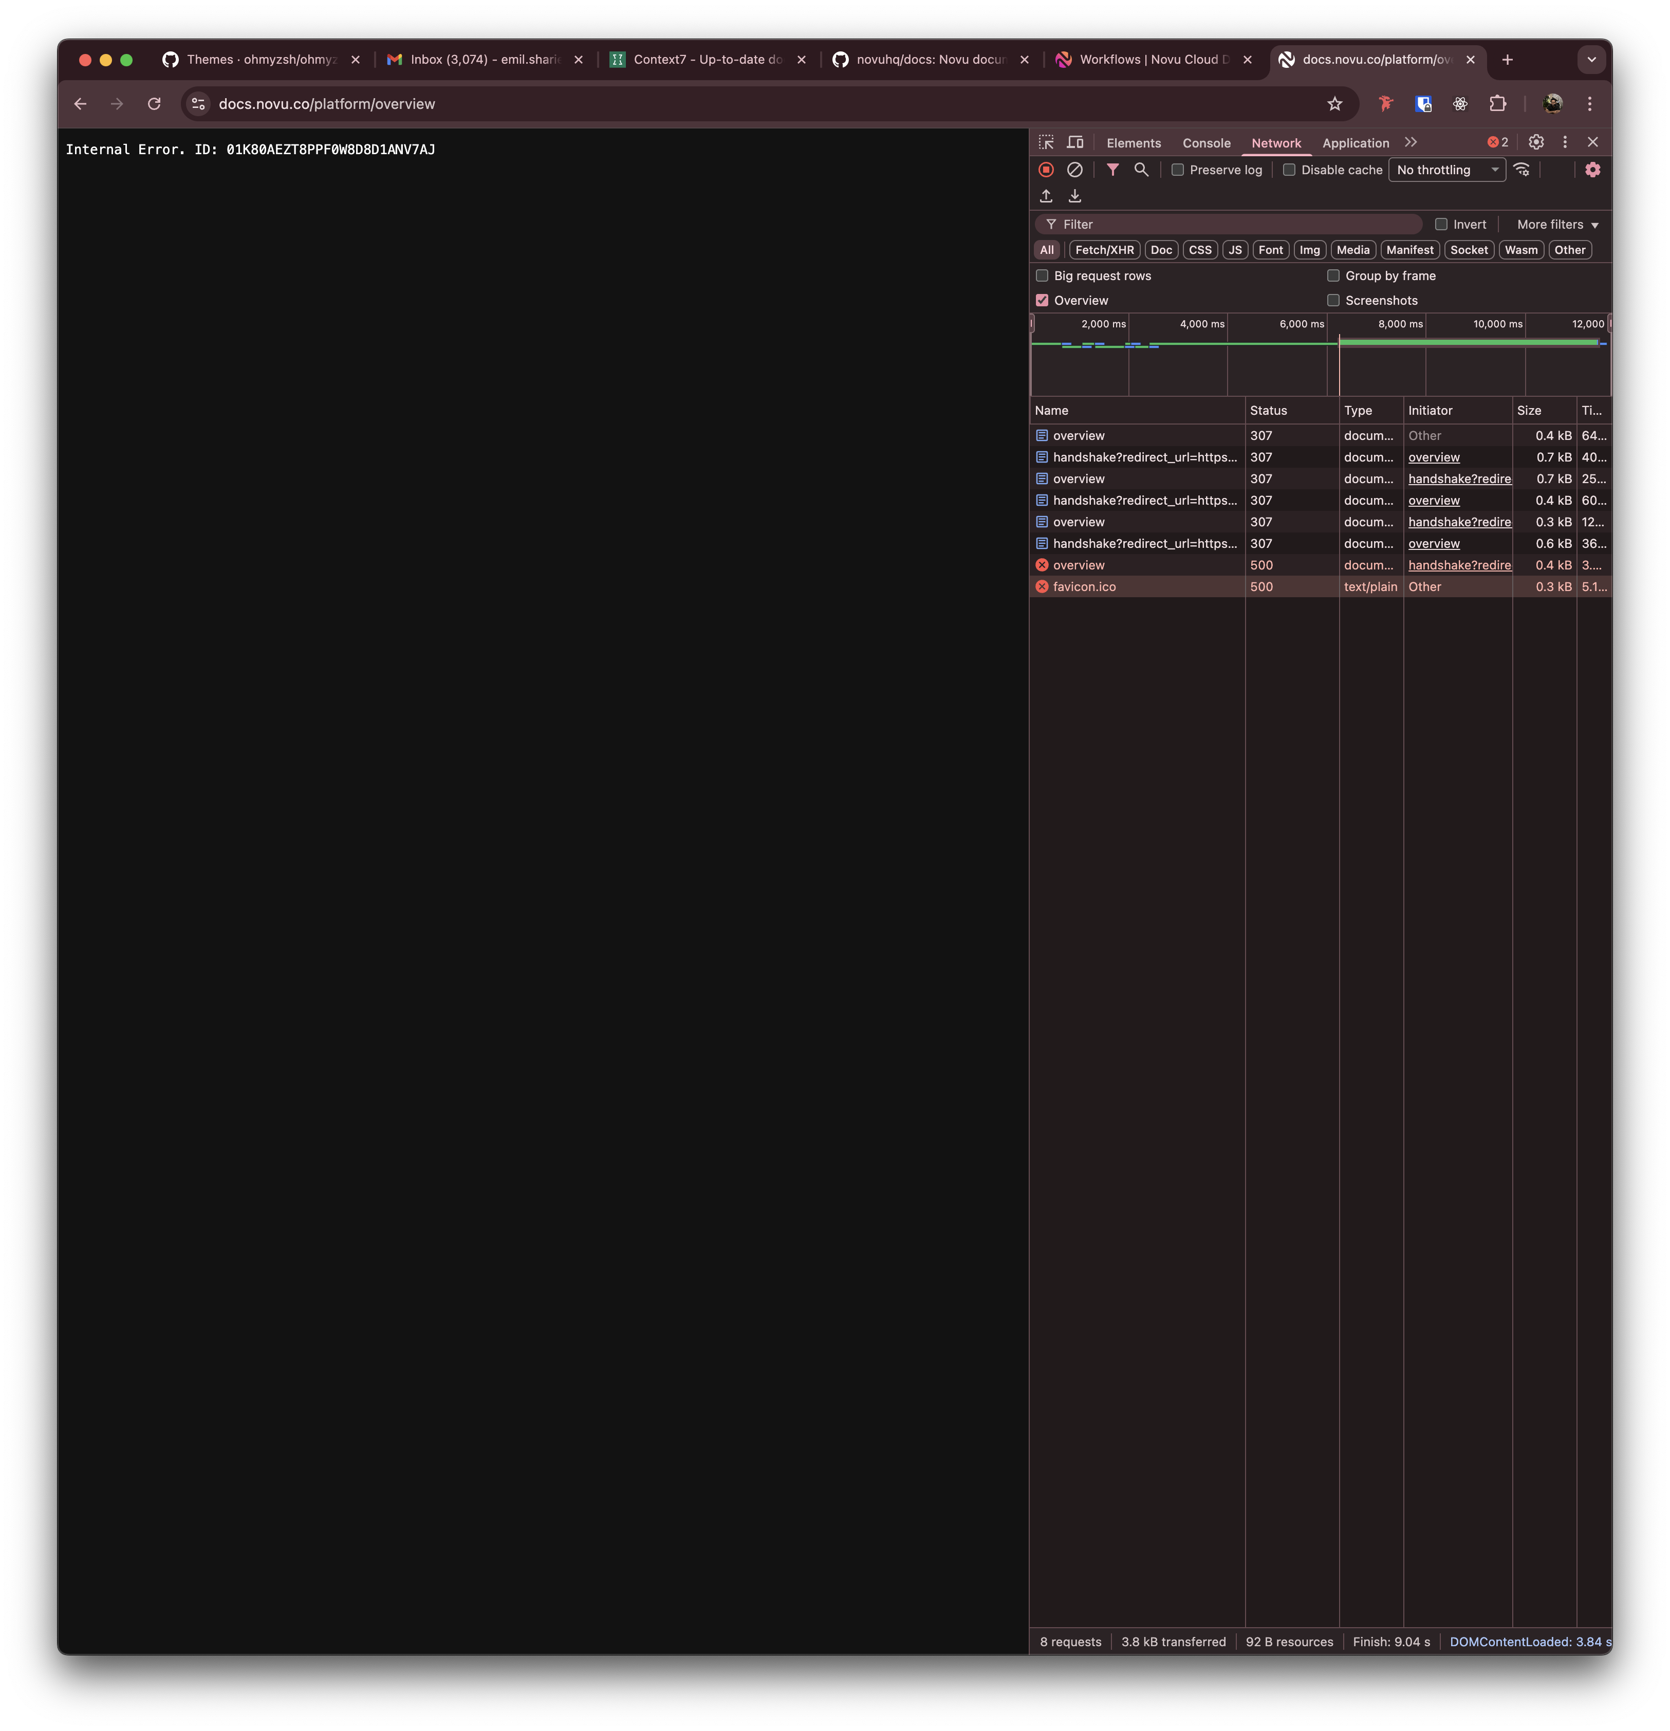Switch to the Console tab
The width and height of the screenshot is (1670, 1731).
(1205, 143)
